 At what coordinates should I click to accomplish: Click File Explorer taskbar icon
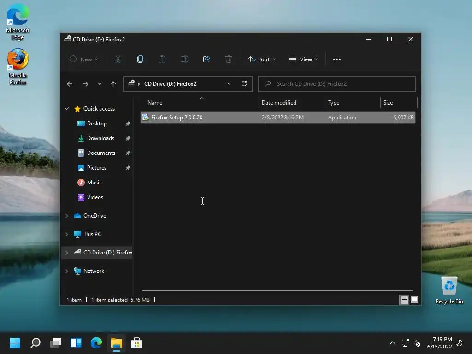(117, 343)
